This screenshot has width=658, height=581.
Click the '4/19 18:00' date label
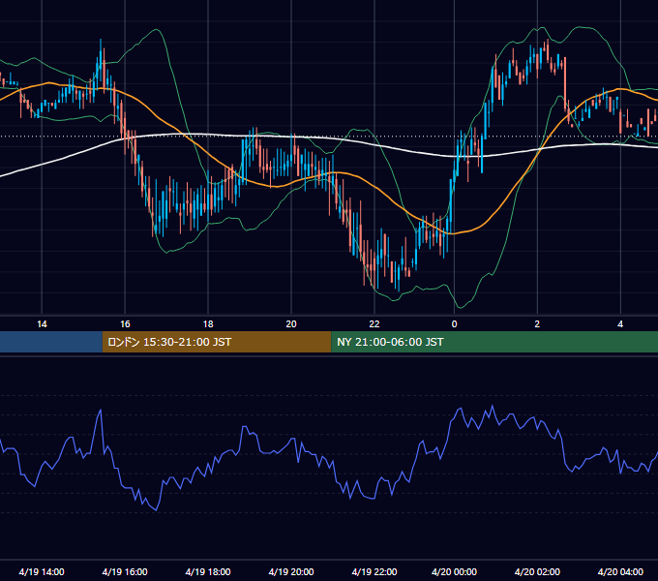coord(208,571)
